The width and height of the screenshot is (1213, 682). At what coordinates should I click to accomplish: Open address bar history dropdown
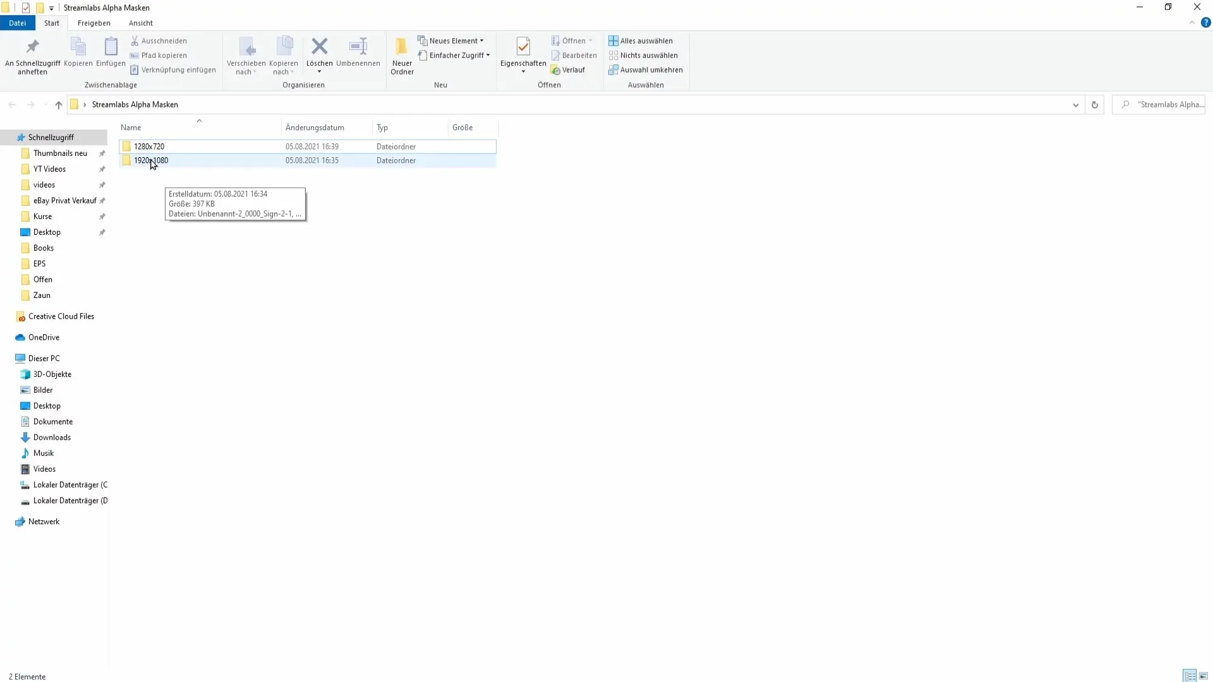point(1075,105)
